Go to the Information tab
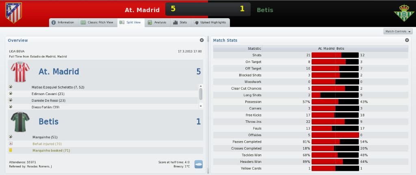The image size is (416, 175). pyautogui.click(x=63, y=23)
